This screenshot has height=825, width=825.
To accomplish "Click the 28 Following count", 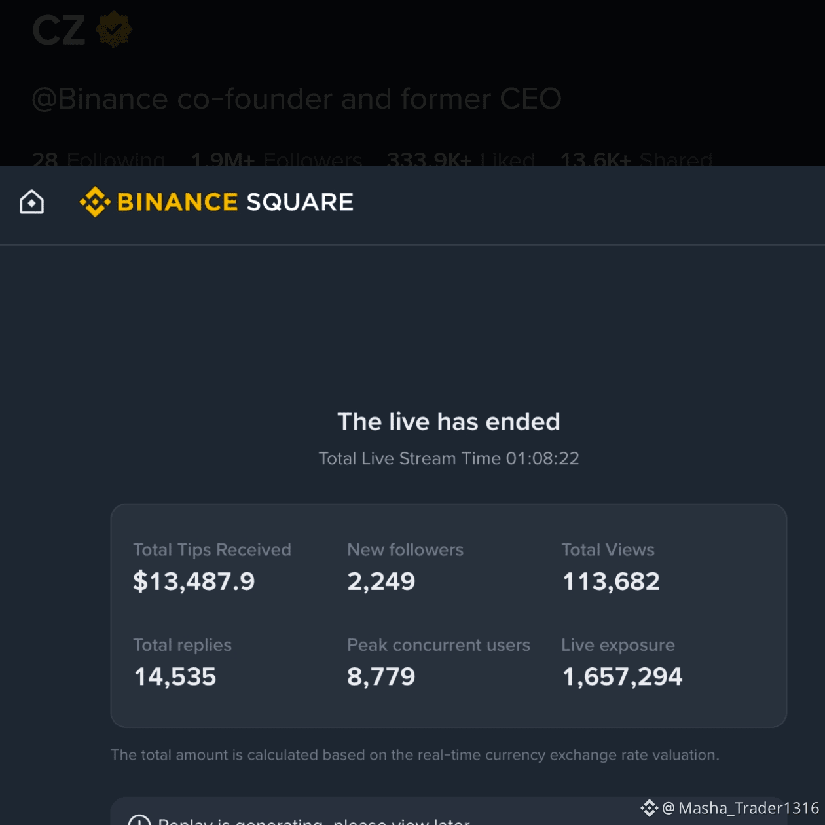I will pyautogui.click(x=98, y=159).
